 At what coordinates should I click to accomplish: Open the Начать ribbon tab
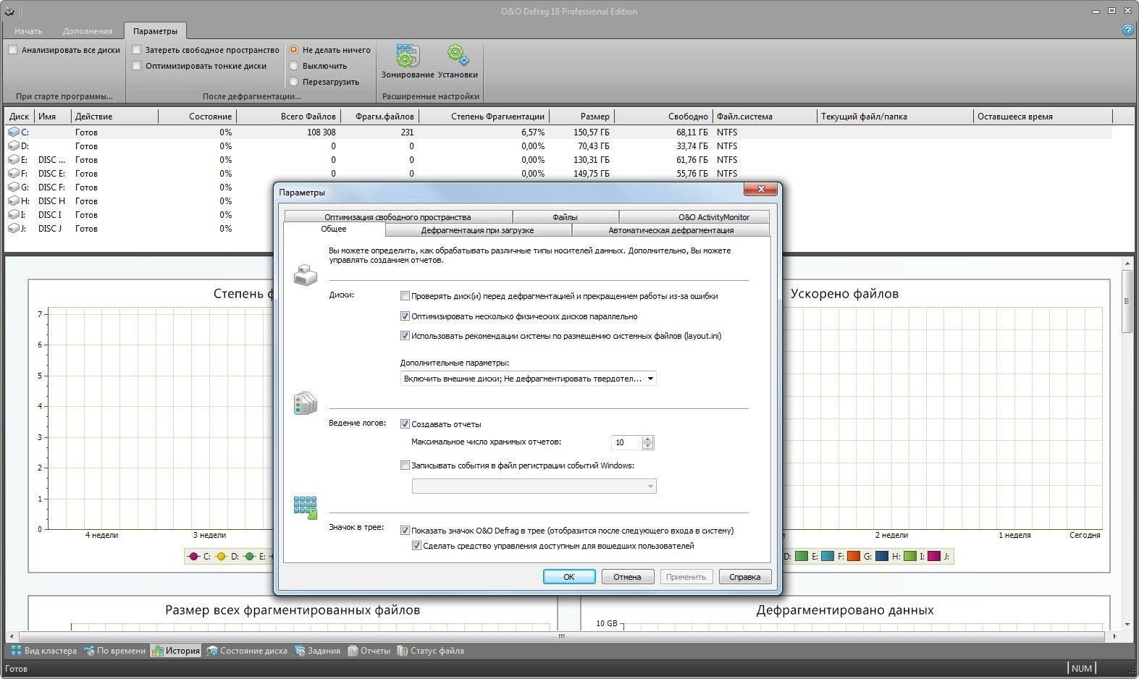pos(28,31)
